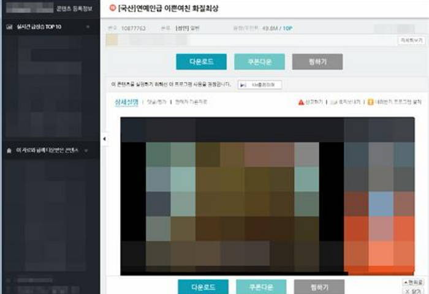Click the X 닫기 close button
This screenshot has height=294, width=429.
pos(413,291)
